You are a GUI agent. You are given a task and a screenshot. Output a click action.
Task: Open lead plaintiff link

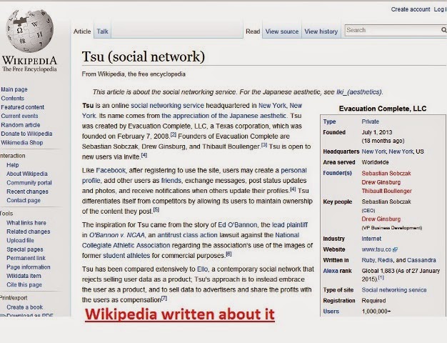290,225
